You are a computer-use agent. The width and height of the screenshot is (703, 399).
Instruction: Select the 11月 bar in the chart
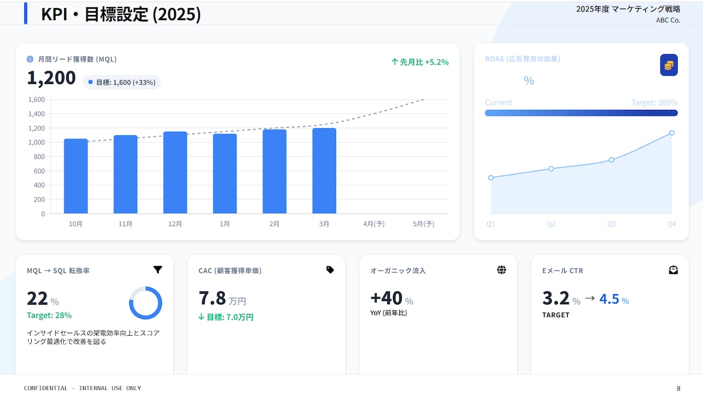coord(126,174)
